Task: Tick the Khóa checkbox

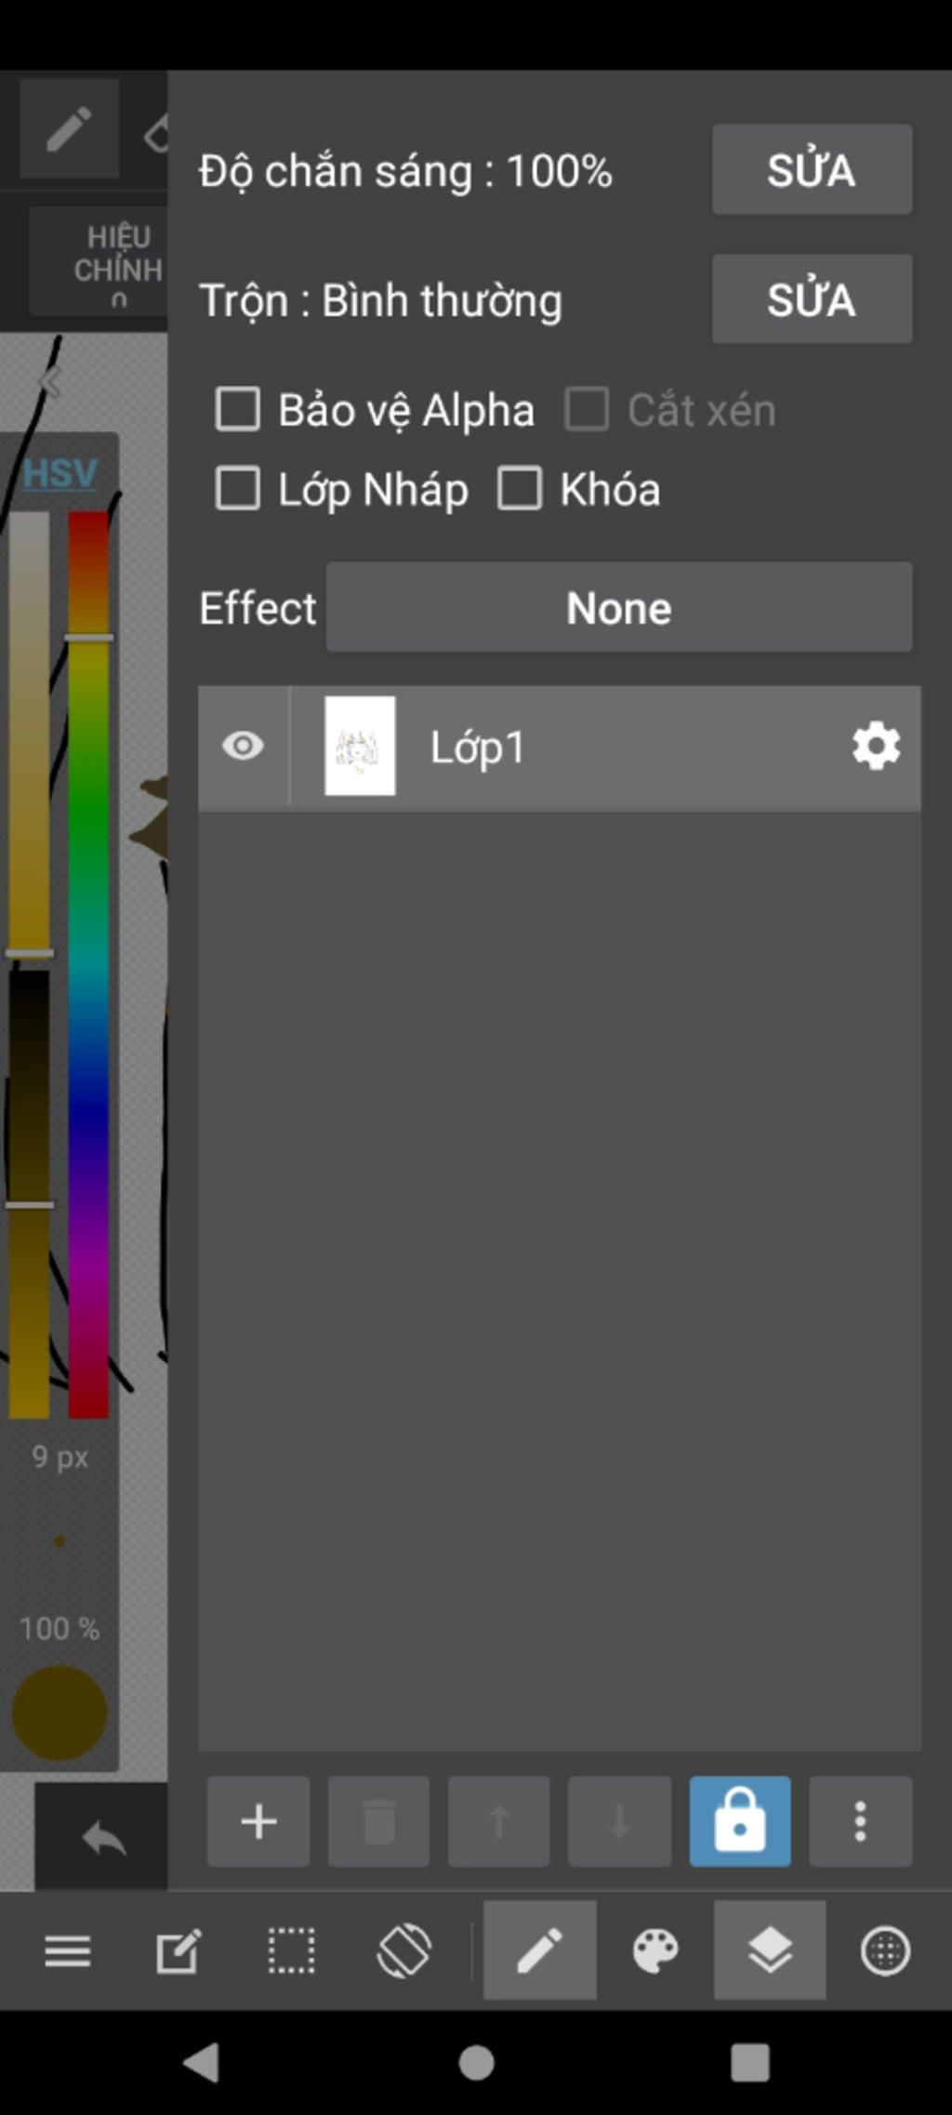Action: 520,489
